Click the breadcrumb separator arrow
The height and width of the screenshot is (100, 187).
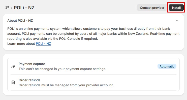point(11,8)
